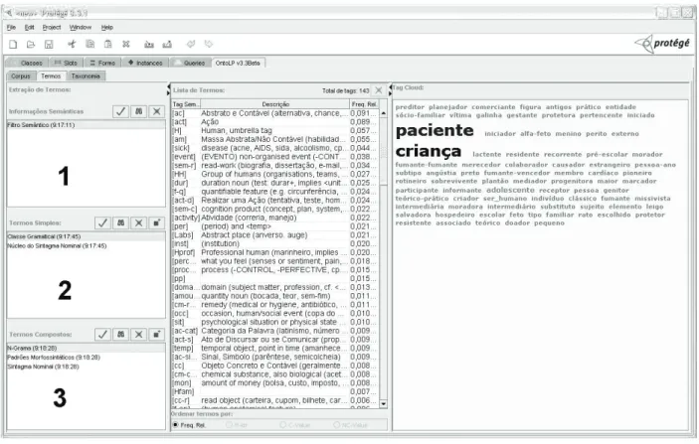Open the Window menu
This screenshot has height=444, width=699.
(81, 27)
